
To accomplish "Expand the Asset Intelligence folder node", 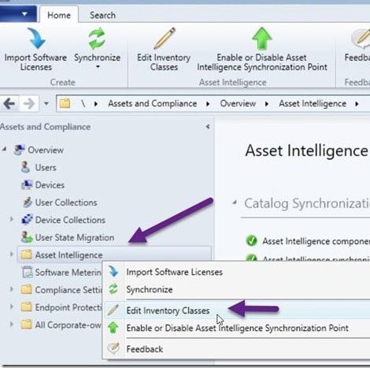I will click(x=11, y=254).
